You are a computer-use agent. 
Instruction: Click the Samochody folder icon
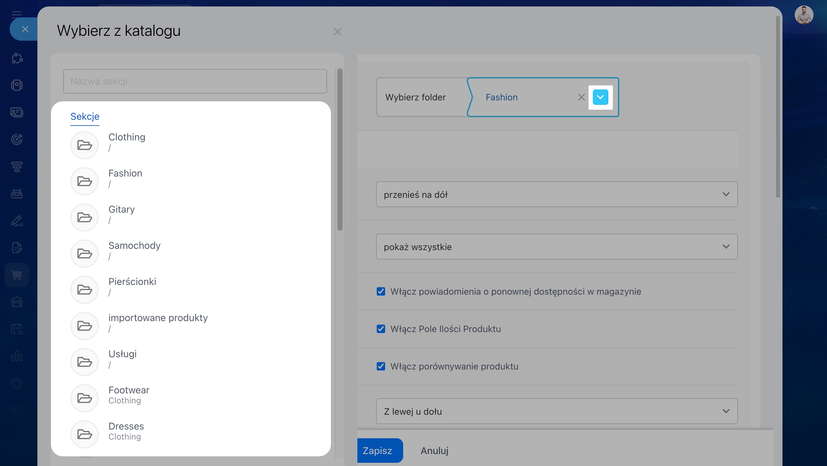pyautogui.click(x=85, y=254)
